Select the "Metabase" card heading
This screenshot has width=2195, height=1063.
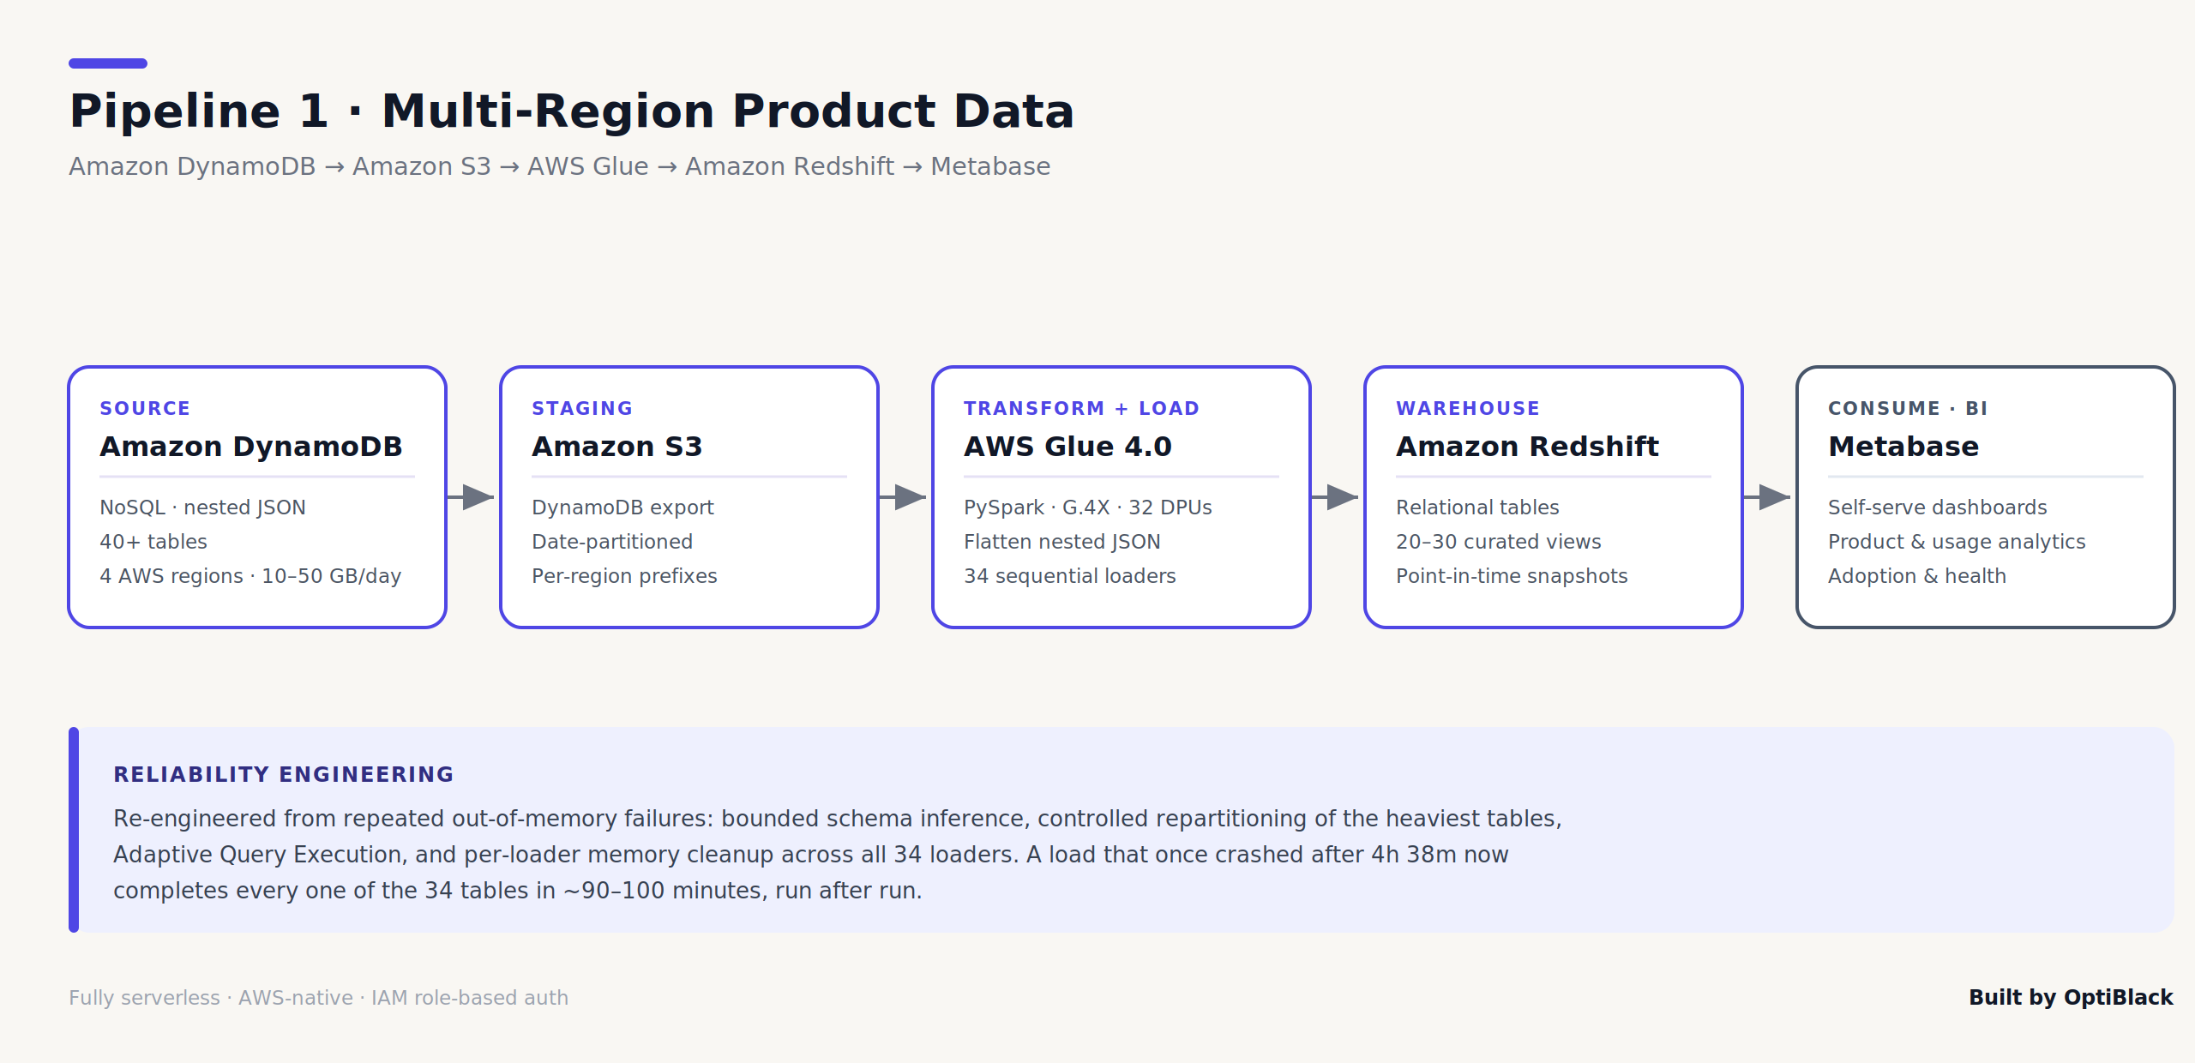[x=1903, y=447]
